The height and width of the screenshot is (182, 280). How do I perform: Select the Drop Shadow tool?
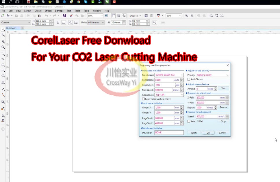[x=3, y=102]
